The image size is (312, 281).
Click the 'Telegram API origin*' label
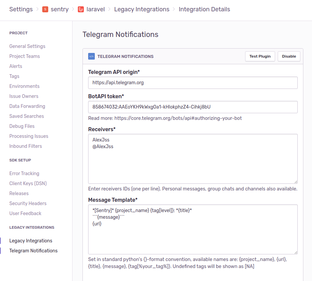tap(114, 72)
